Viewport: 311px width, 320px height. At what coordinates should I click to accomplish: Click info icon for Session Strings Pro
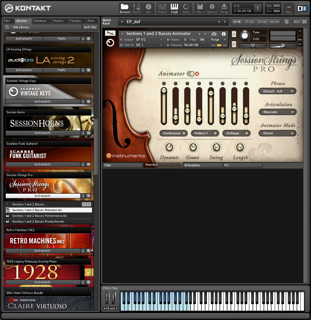click(83, 196)
